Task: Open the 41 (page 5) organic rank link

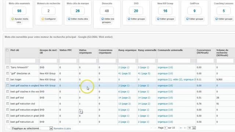Action: tap(124, 73)
